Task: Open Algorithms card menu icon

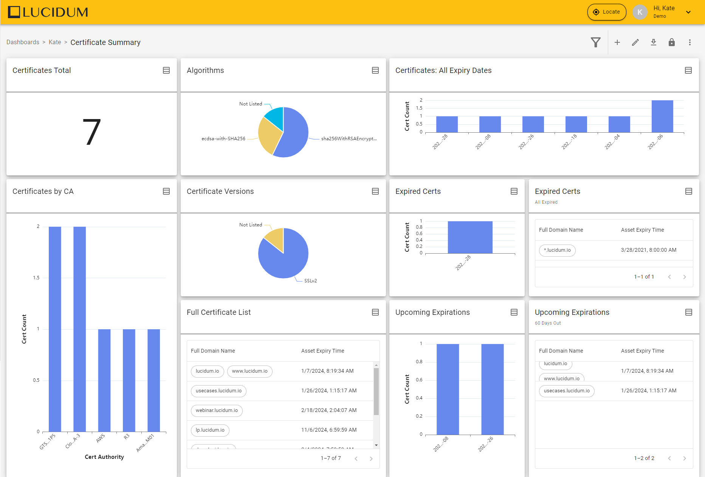Action: (375, 70)
